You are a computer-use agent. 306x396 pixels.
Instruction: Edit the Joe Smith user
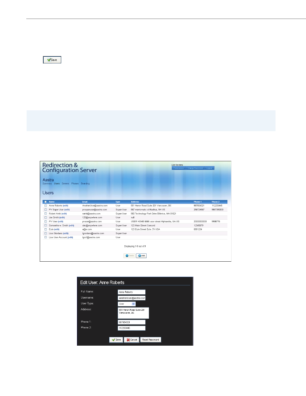click(62, 218)
